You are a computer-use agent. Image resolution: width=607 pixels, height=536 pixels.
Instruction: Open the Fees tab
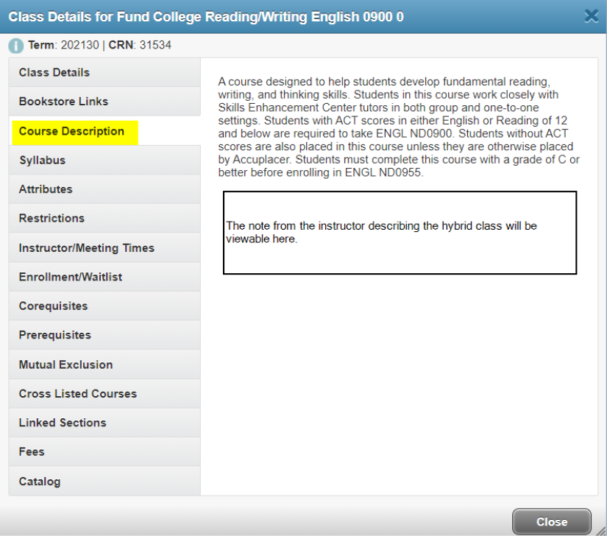click(x=32, y=451)
